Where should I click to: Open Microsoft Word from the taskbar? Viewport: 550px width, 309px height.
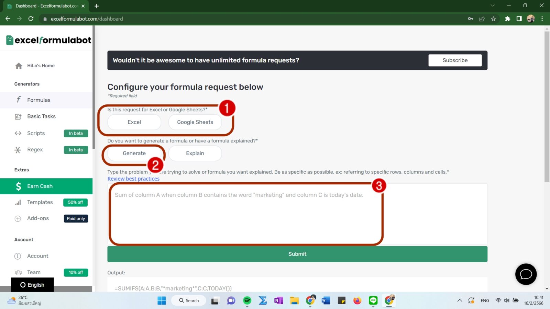tap(326, 301)
